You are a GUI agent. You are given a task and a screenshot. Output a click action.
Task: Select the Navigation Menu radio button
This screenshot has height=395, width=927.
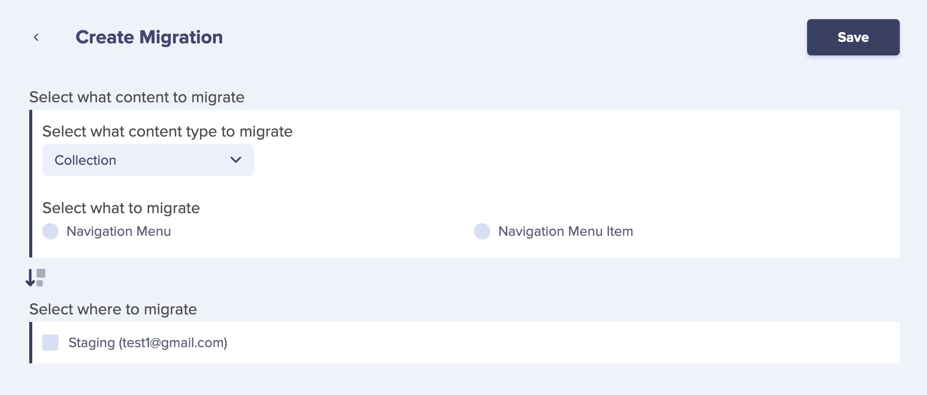50,231
